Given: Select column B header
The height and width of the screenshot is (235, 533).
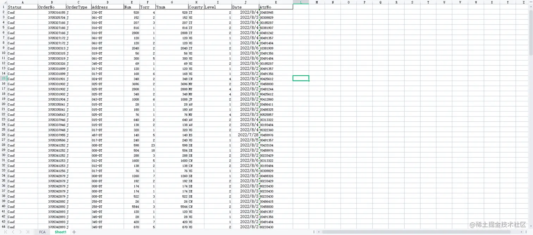Looking at the screenshot, I should tap(52, 2).
